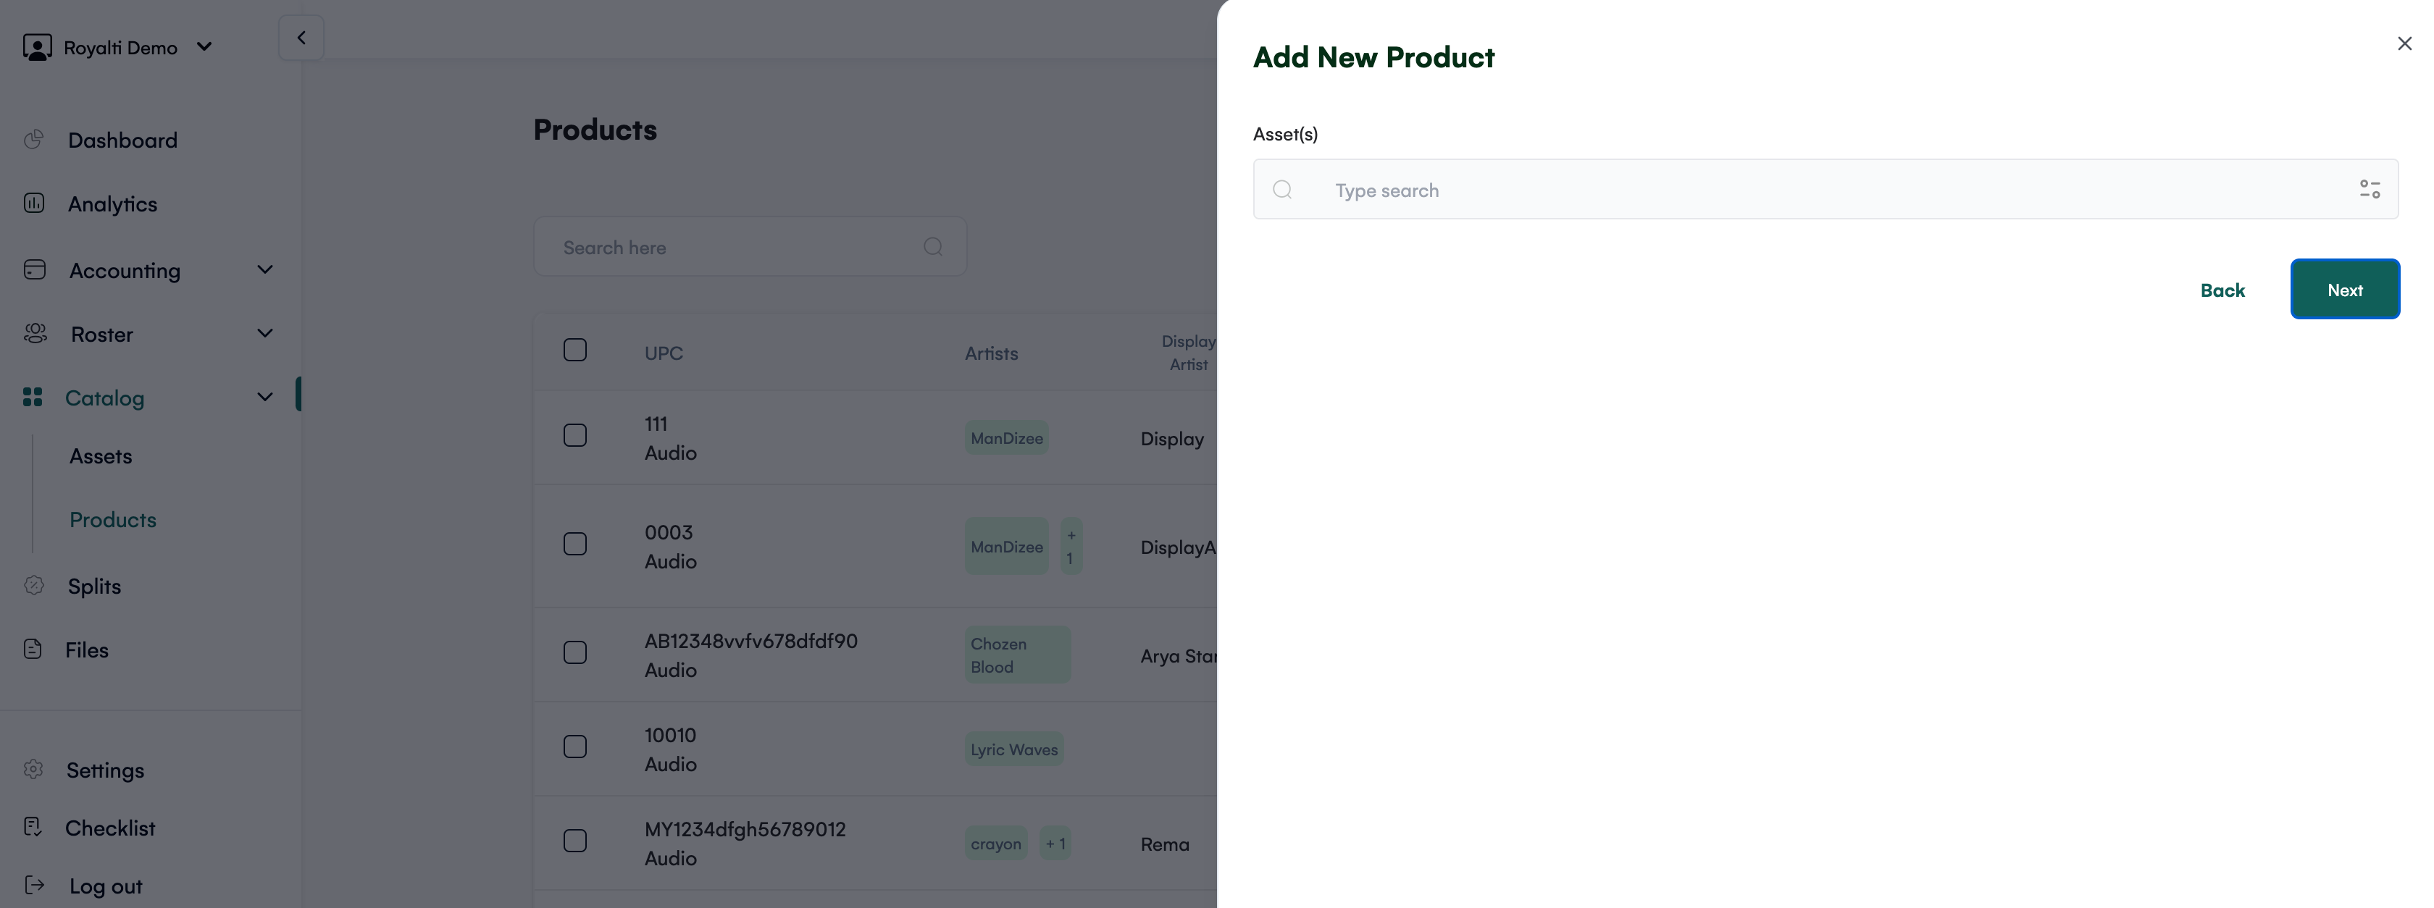The image size is (2434, 908).
Task: Click the Arya Star display artist cell
Action: pos(1179,656)
